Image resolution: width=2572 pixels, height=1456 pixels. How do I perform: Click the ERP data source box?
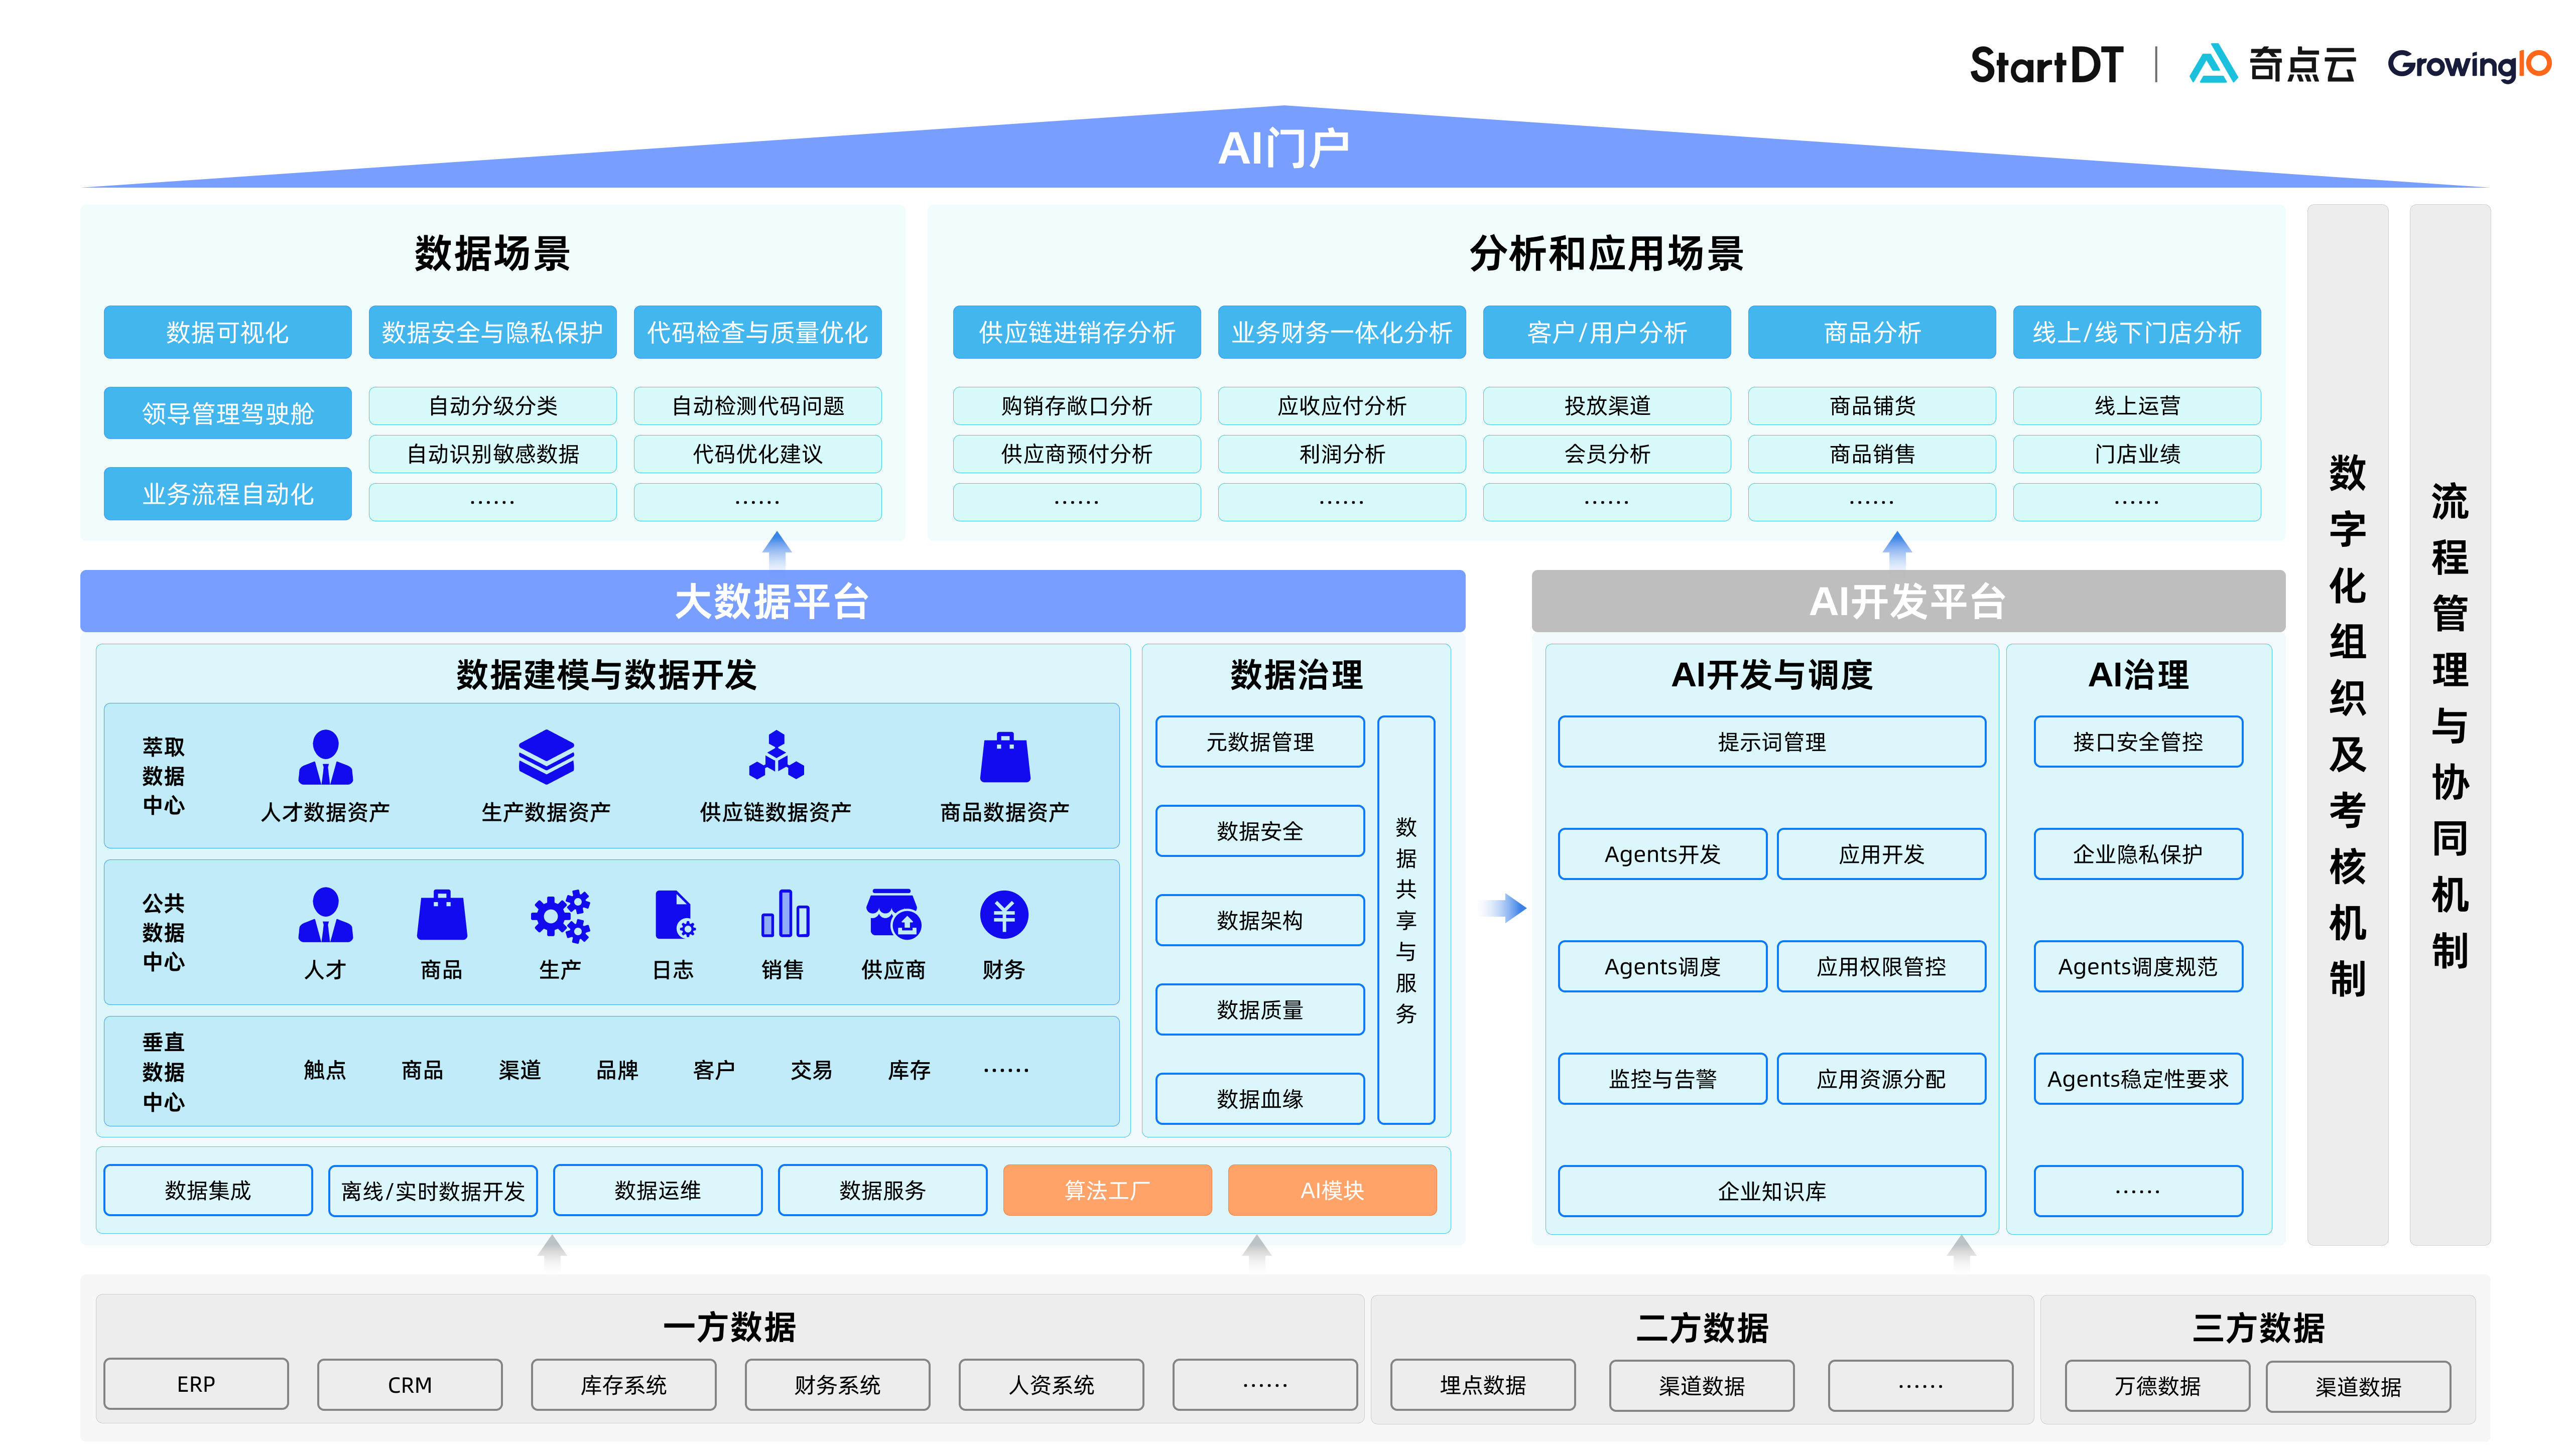pyautogui.click(x=195, y=1384)
